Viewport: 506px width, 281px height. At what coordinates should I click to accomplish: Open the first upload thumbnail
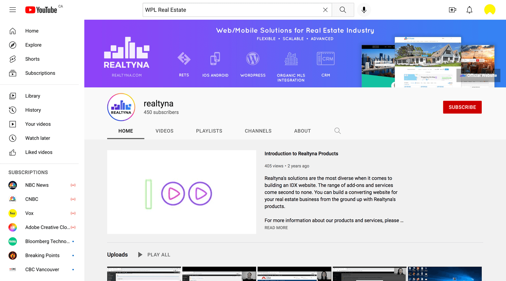pyautogui.click(x=144, y=274)
